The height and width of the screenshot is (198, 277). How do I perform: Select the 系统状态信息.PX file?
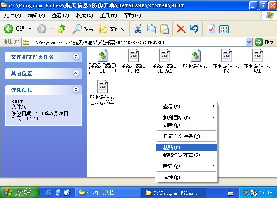pyautogui.click(x=134, y=62)
